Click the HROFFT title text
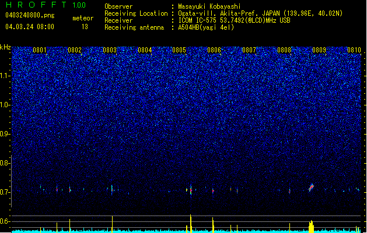367x233 pixels. pyautogui.click(x=36, y=5)
